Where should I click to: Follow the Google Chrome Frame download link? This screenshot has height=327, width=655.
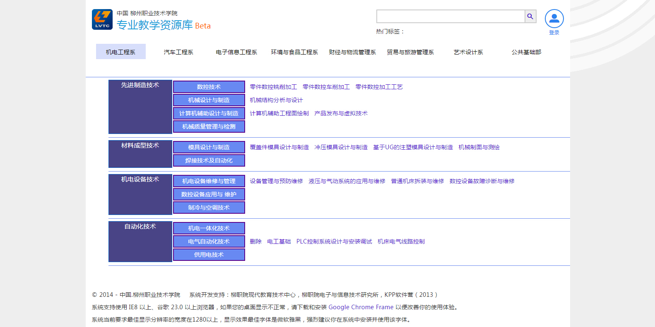[x=361, y=307]
